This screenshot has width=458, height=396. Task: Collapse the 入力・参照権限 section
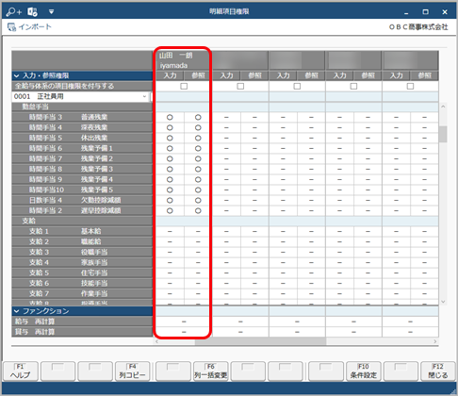(17, 75)
